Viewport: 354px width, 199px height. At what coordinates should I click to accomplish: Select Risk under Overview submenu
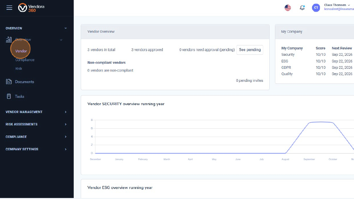click(19, 69)
